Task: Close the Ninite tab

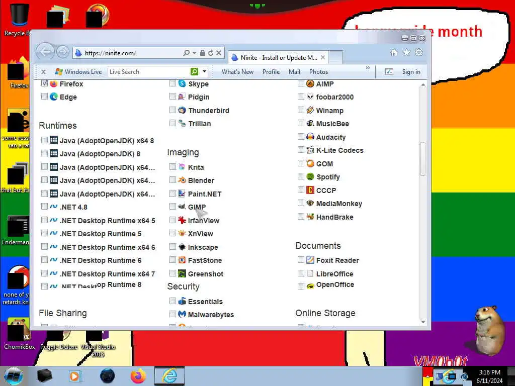Action: coord(323,57)
